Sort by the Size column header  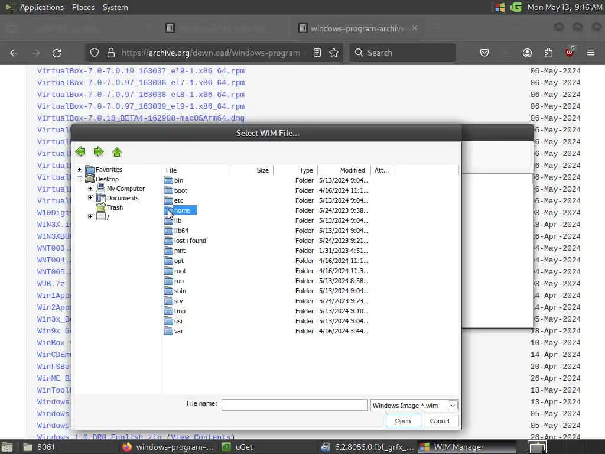[x=251, y=170]
